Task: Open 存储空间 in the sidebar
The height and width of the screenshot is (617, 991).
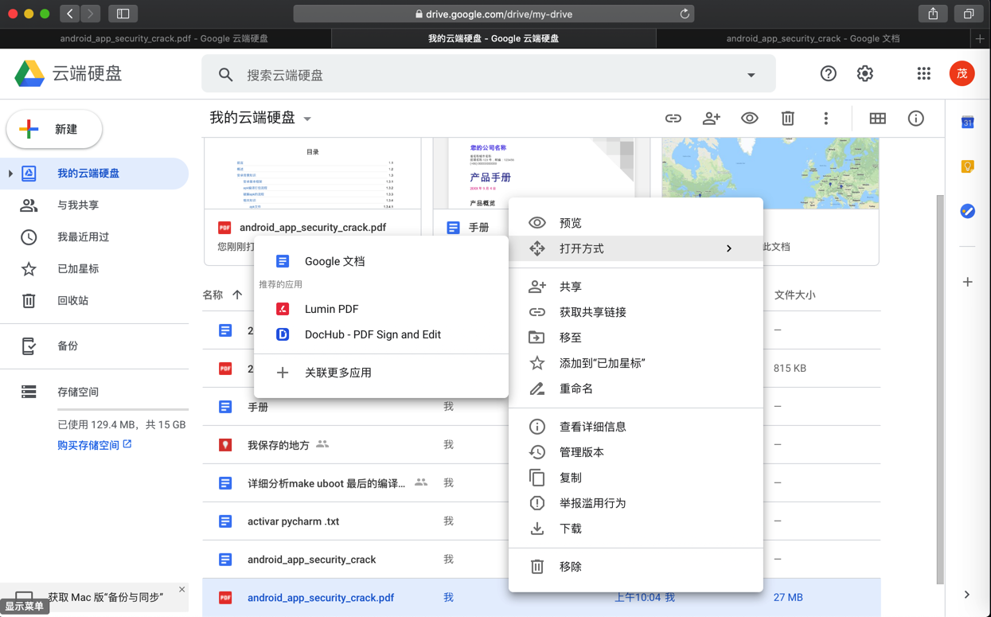Action: pyautogui.click(x=94, y=392)
